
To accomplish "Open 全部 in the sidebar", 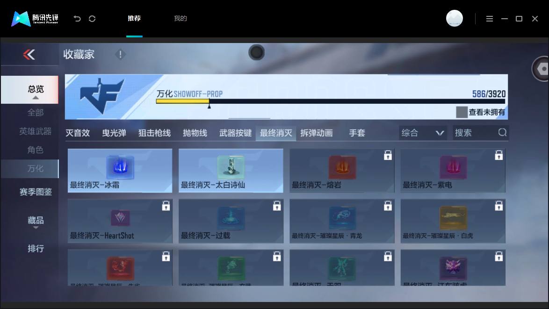I will click(36, 113).
